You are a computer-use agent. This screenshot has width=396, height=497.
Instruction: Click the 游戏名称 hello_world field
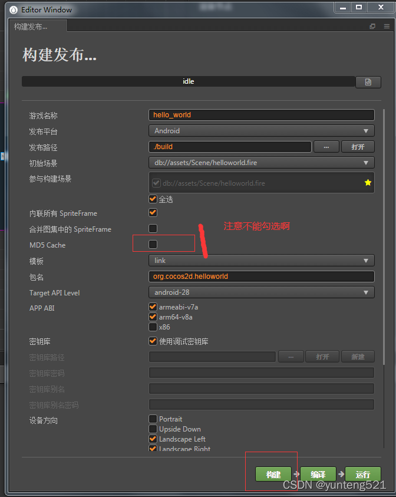point(262,115)
